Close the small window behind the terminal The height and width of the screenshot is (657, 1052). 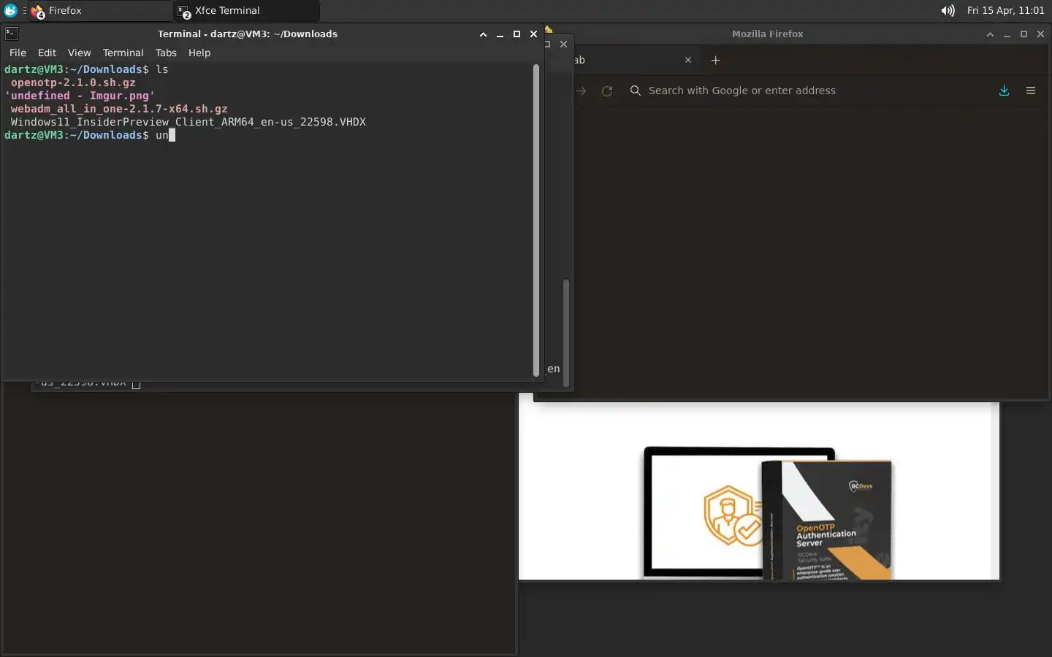click(563, 44)
